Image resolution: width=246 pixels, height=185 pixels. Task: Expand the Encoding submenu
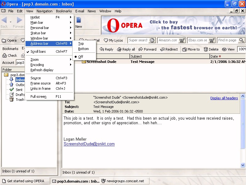pos(37,65)
